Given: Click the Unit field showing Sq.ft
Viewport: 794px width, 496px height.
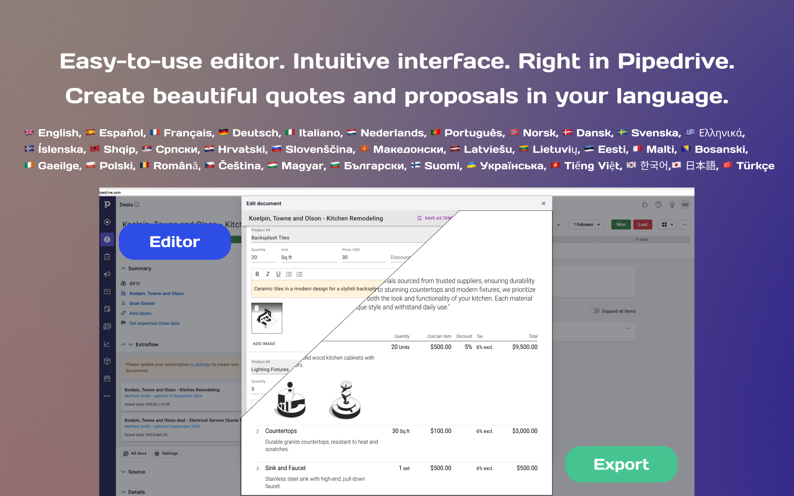Looking at the screenshot, I should pos(309,257).
